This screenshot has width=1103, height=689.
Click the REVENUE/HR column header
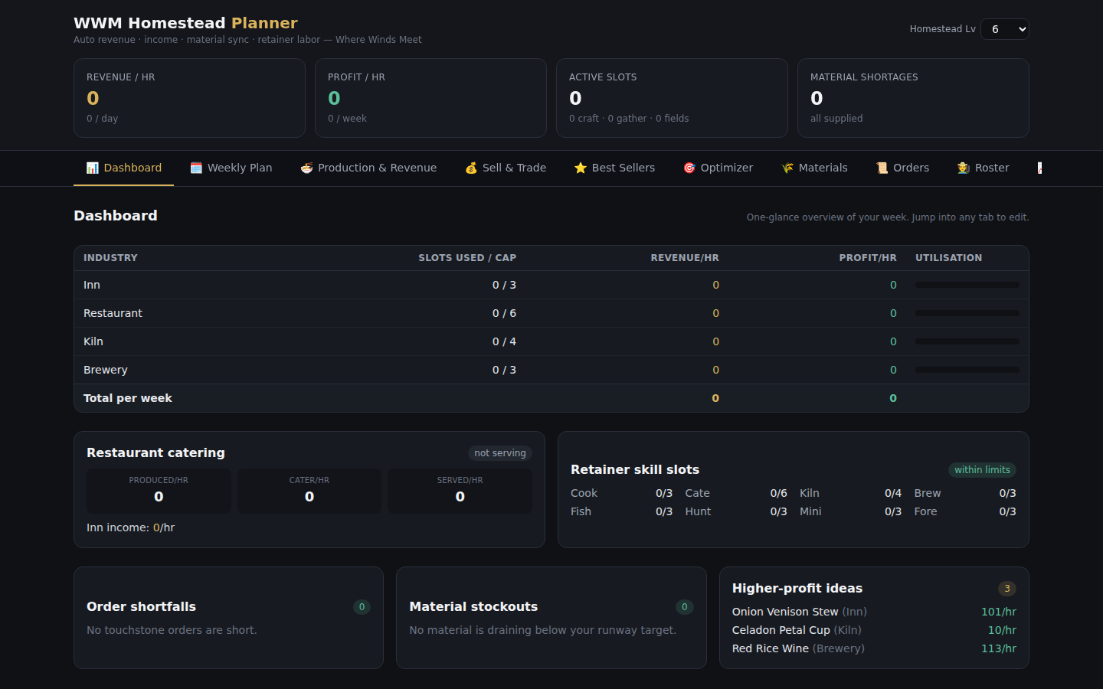point(685,258)
